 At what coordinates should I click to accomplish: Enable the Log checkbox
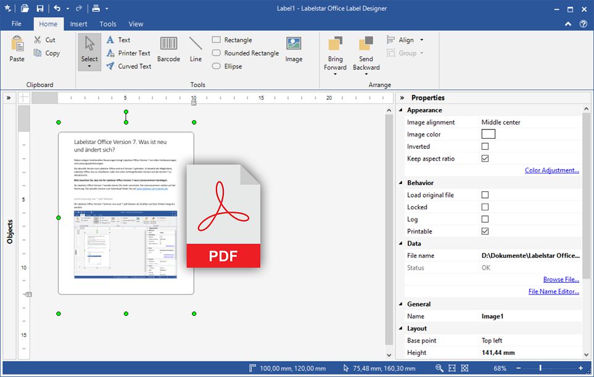pyautogui.click(x=485, y=219)
